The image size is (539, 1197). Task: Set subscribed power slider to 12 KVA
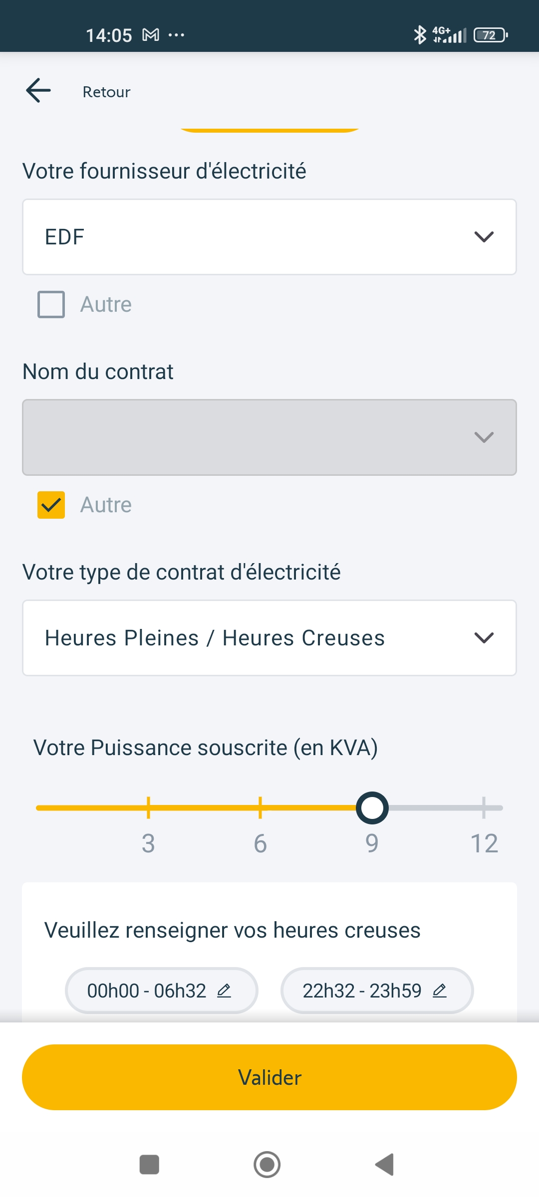[484, 808]
